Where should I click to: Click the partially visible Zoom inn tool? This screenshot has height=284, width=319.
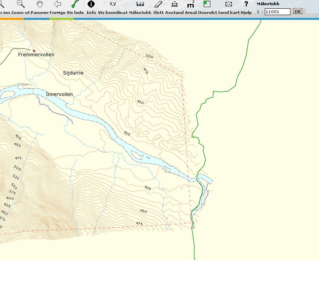point(2,4)
